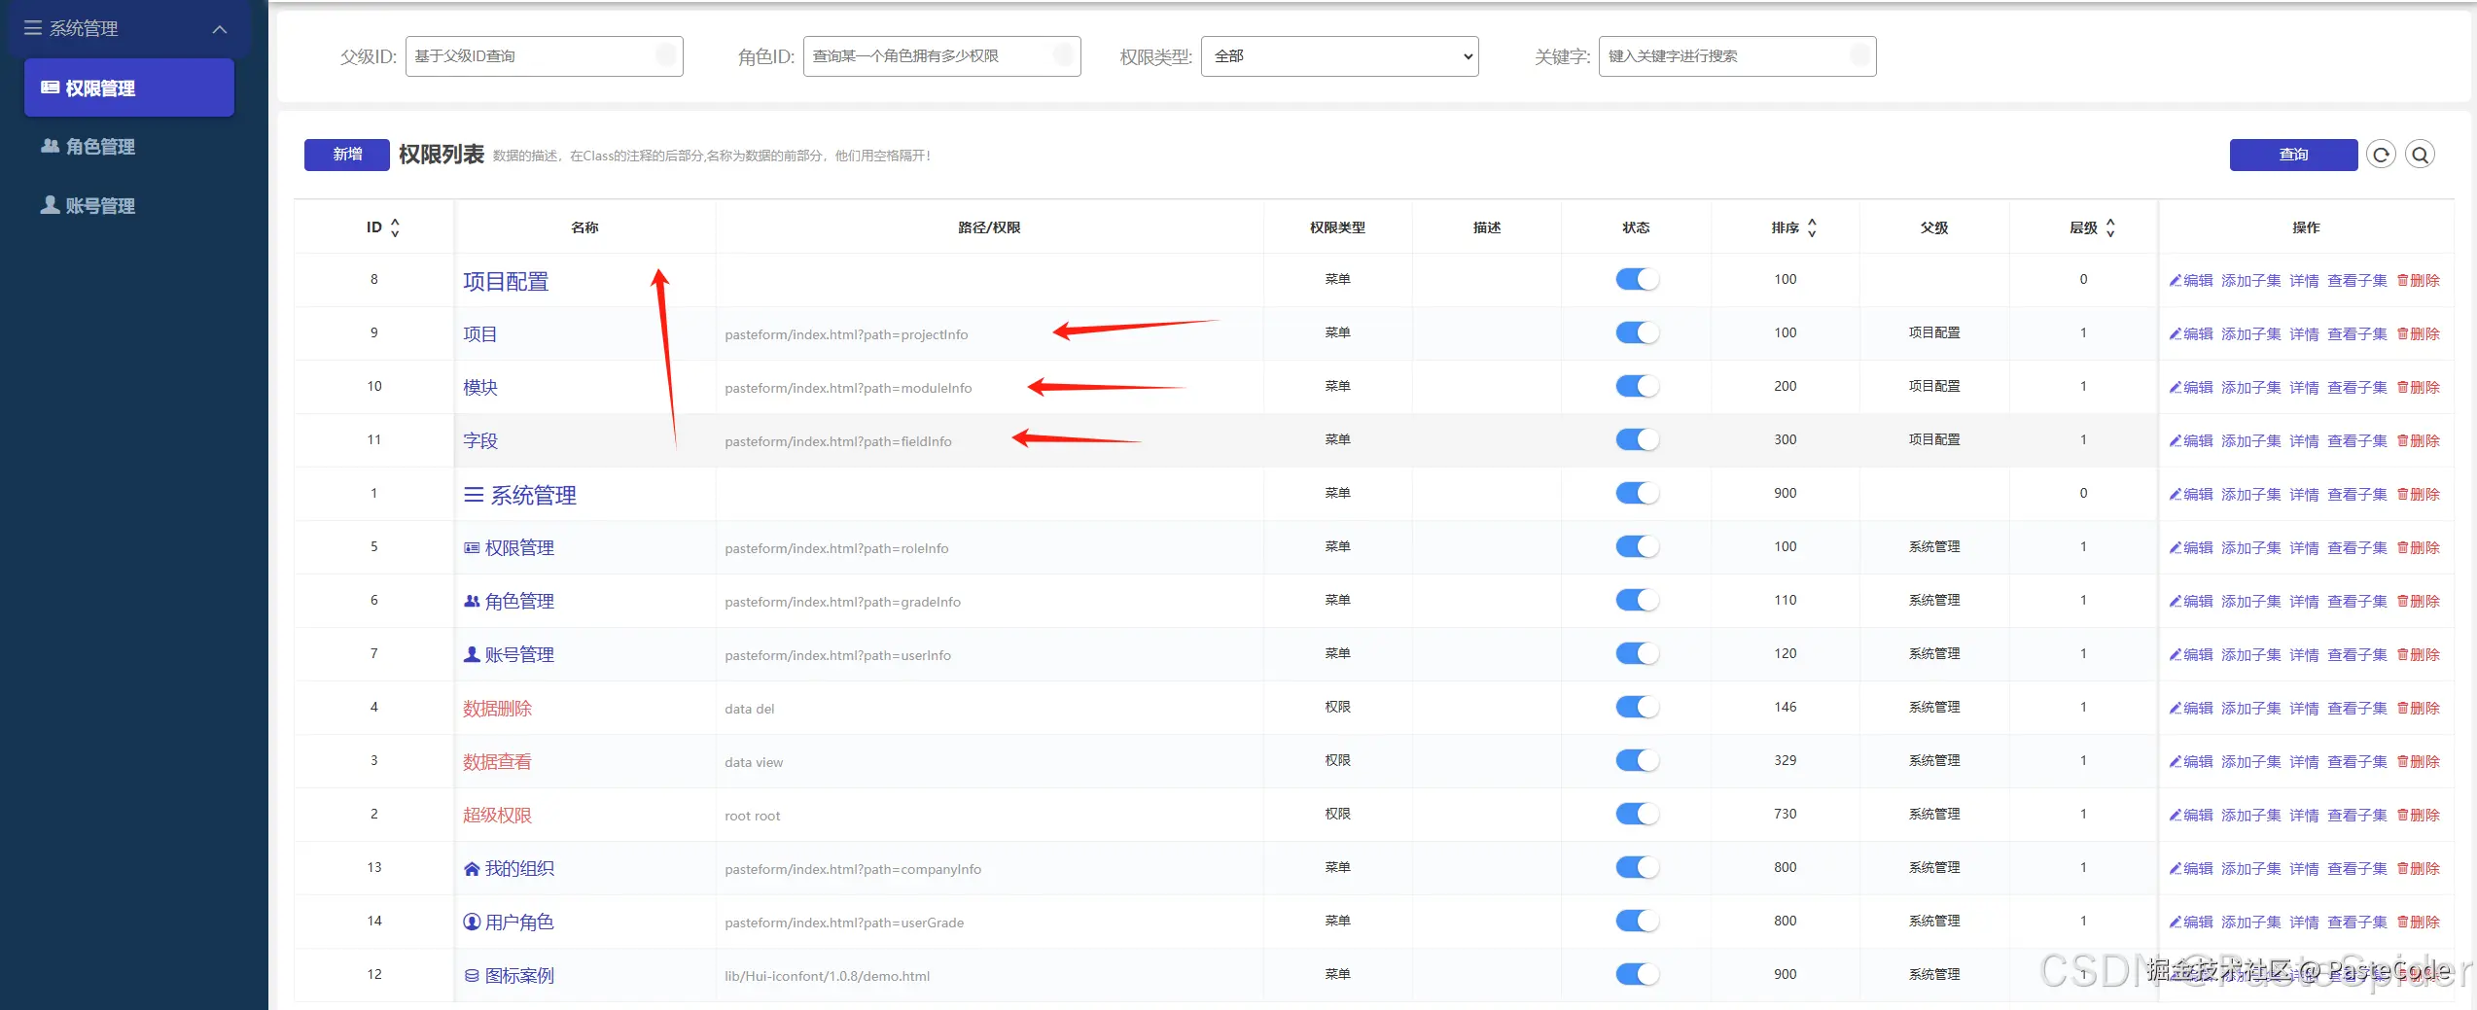
Task: Sort by the 排序 column arrows
Action: click(1812, 227)
